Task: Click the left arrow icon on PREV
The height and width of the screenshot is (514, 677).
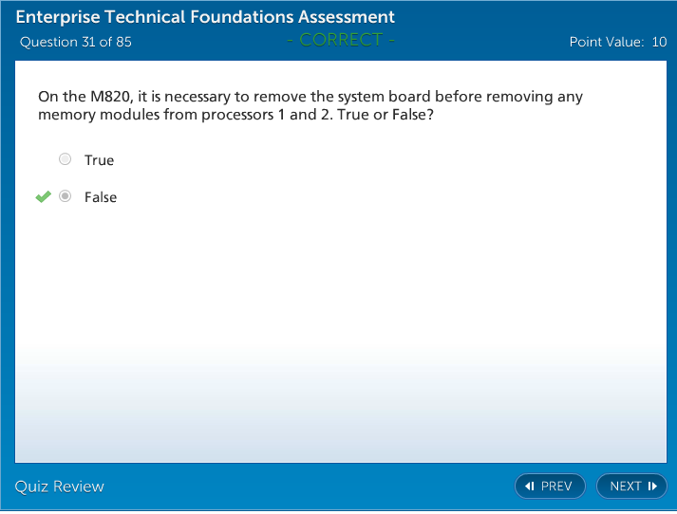Action: (530, 486)
